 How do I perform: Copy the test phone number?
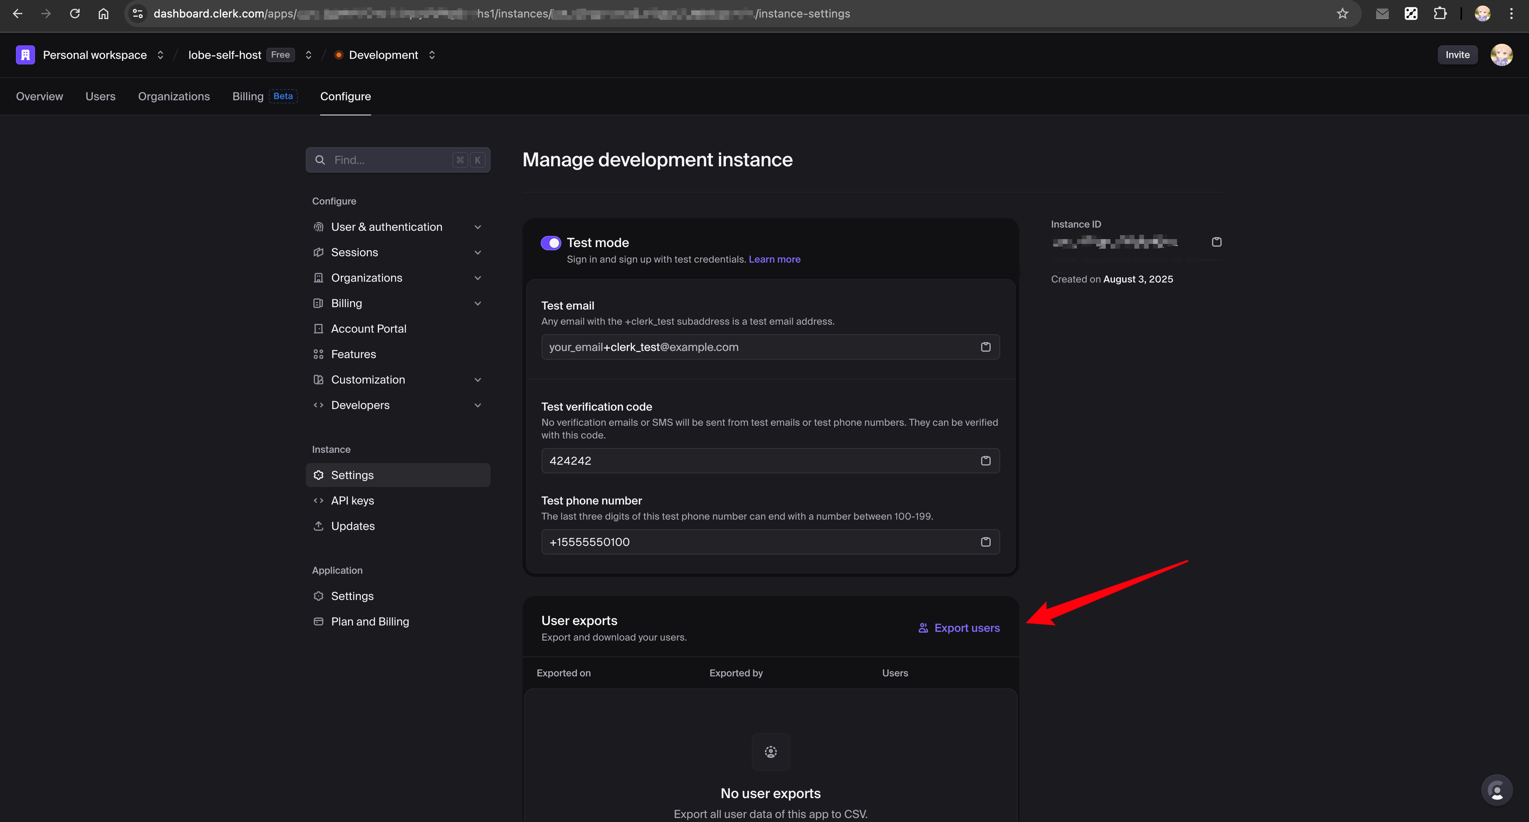click(x=986, y=542)
